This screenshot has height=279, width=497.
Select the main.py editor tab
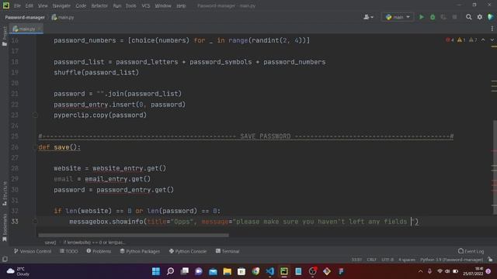click(26, 29)
